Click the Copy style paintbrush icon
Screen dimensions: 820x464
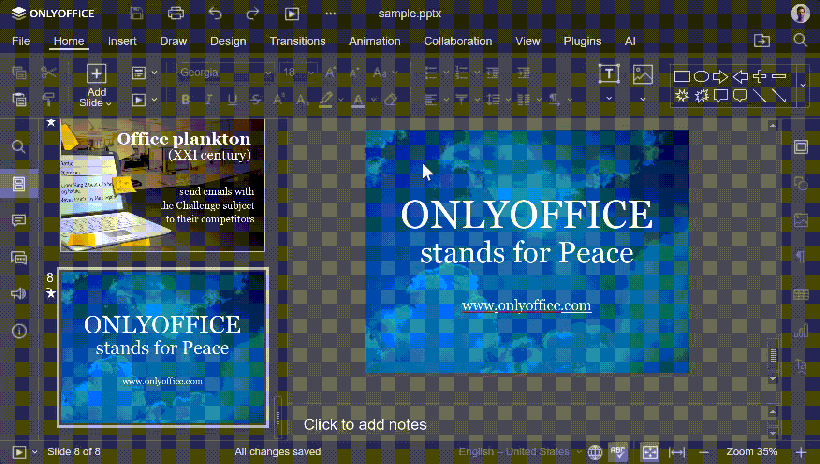click(x=48, y=100)
